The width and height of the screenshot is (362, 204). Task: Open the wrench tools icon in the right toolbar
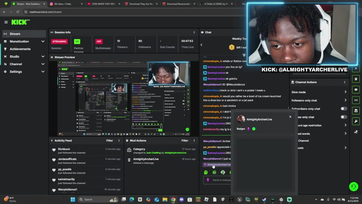coord(356,121)
